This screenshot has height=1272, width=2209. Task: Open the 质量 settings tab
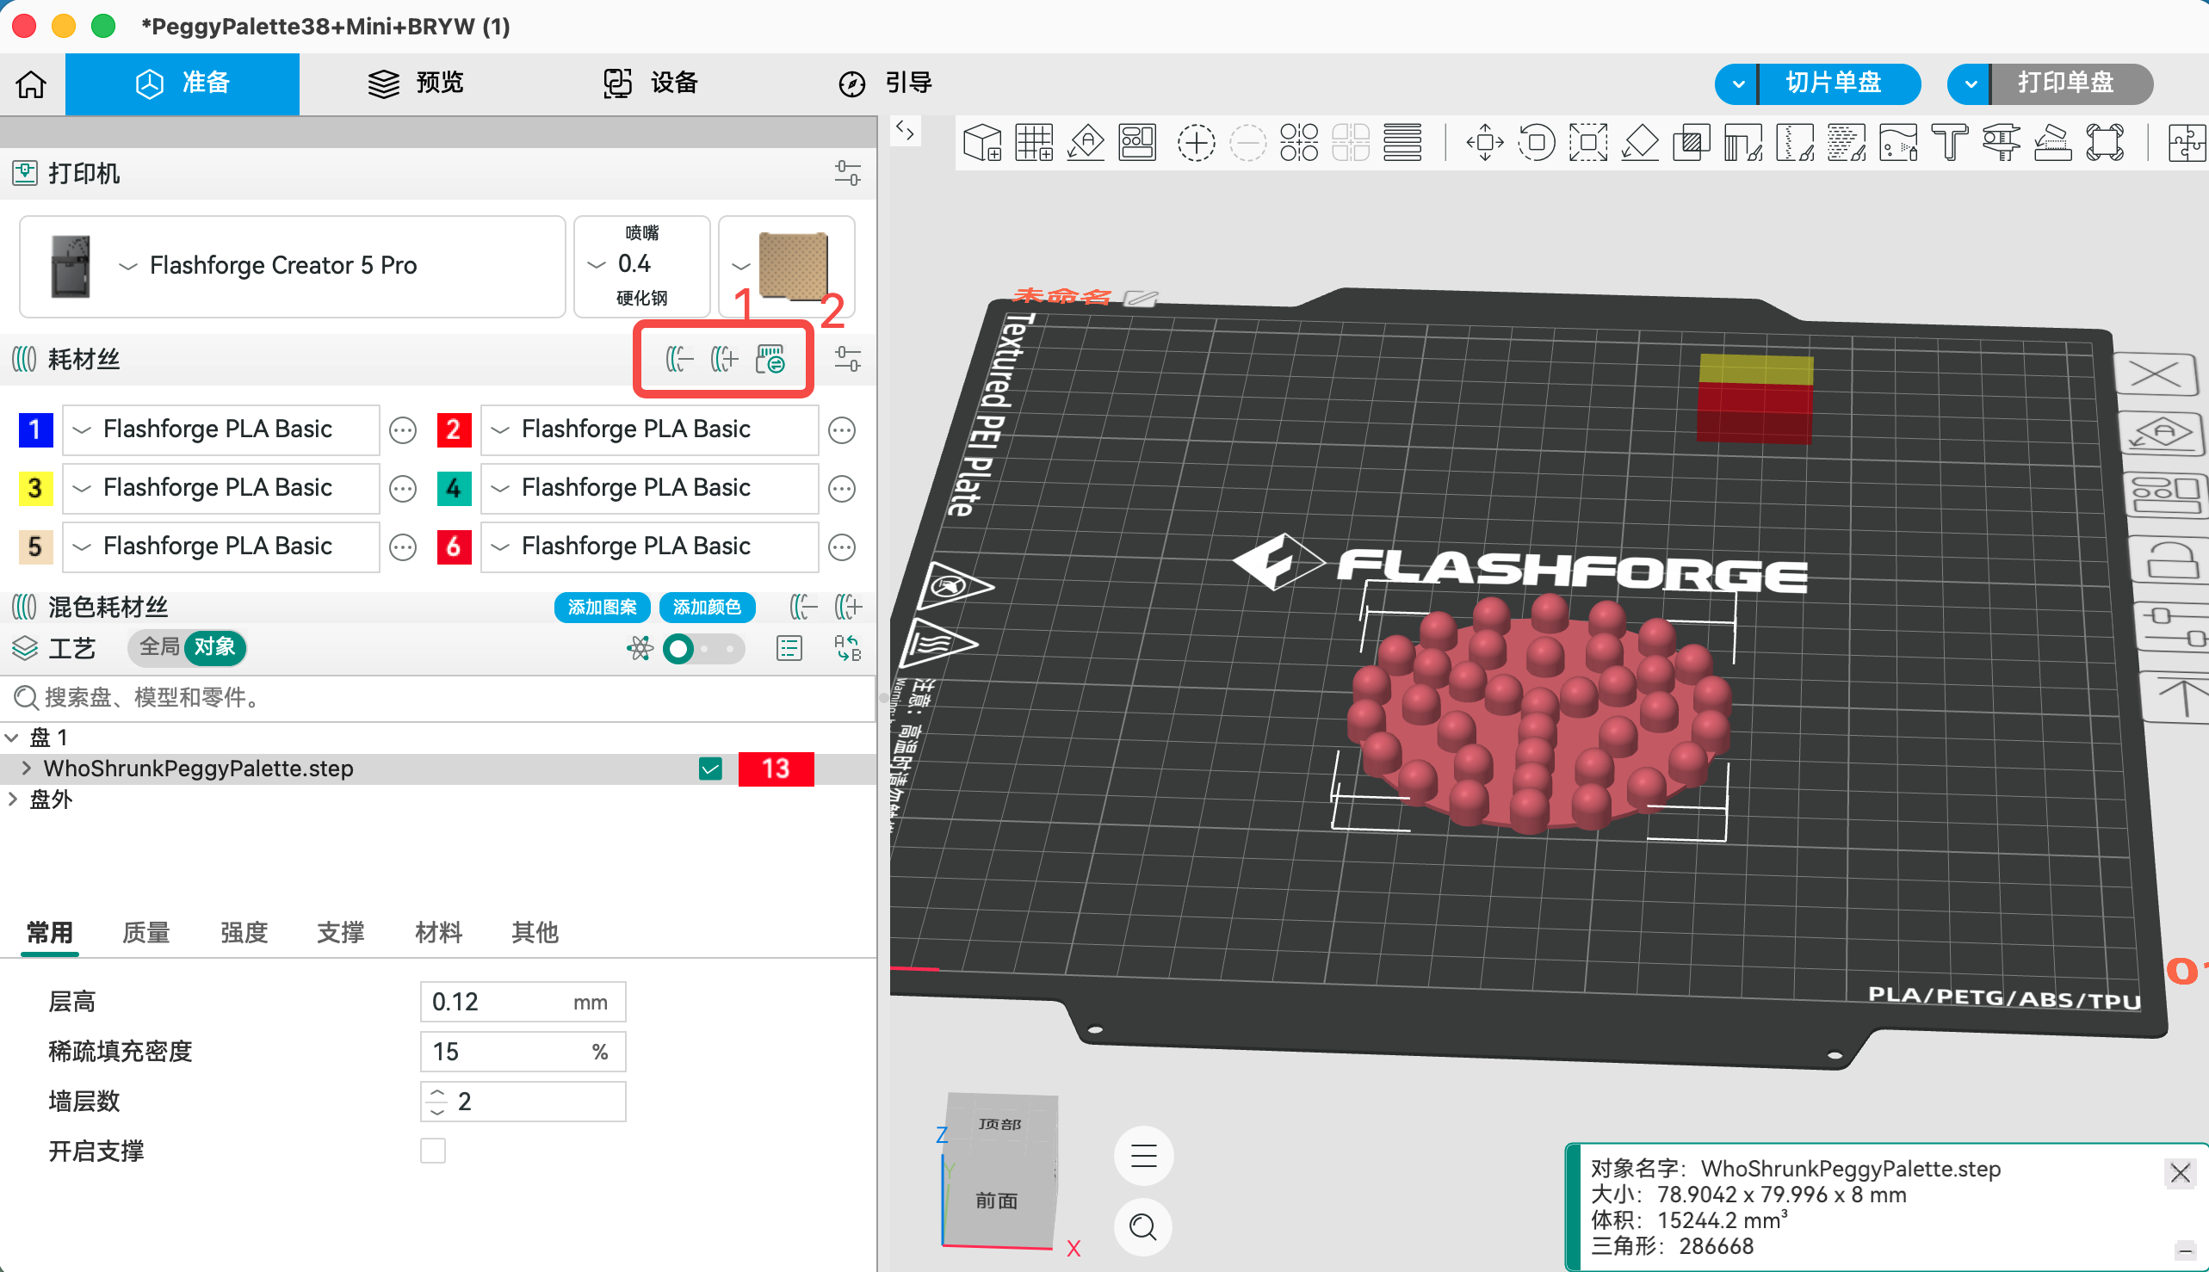pyautogui.click(x=146, y=932)
